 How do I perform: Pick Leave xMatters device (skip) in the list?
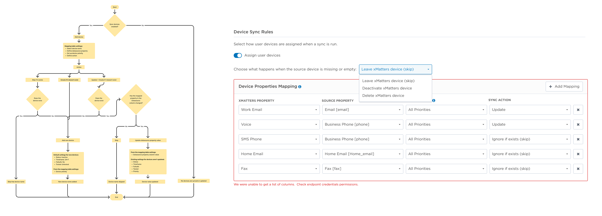click(388, 81)
